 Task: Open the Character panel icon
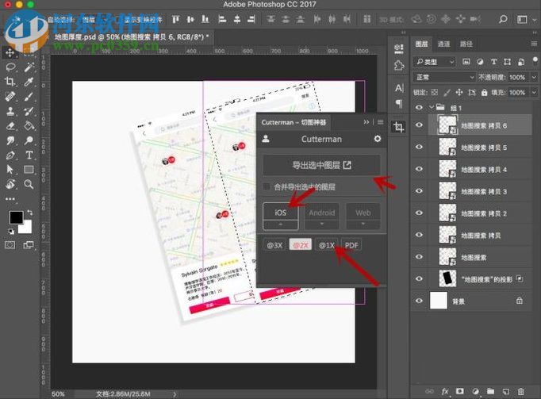click(399, 88)
